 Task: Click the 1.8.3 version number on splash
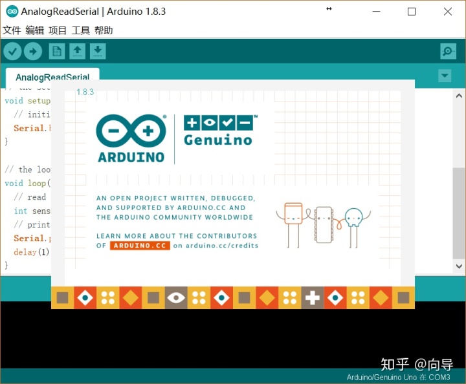(x=85, y=92)
